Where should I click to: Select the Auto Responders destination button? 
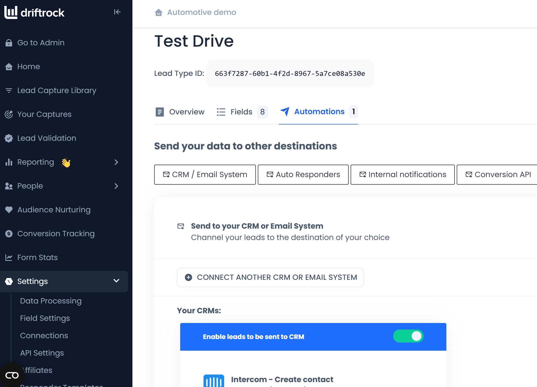click(303, 175)
